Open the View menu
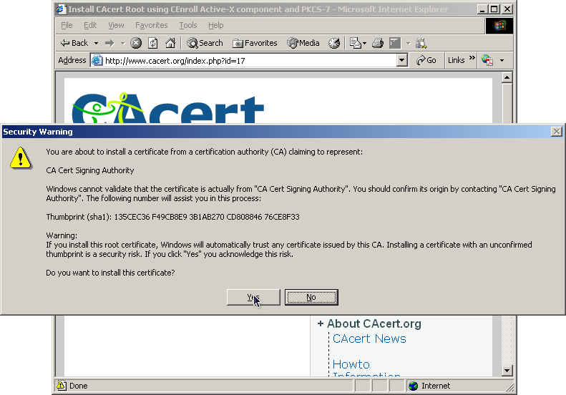Image resolution: width=566 pixels, height=395 pixels. click(116, 25)
